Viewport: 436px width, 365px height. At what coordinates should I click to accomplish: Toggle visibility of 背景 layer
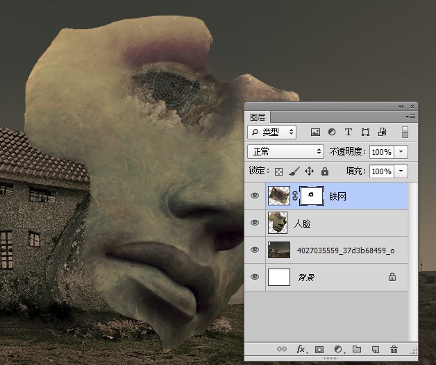(255, 277)
